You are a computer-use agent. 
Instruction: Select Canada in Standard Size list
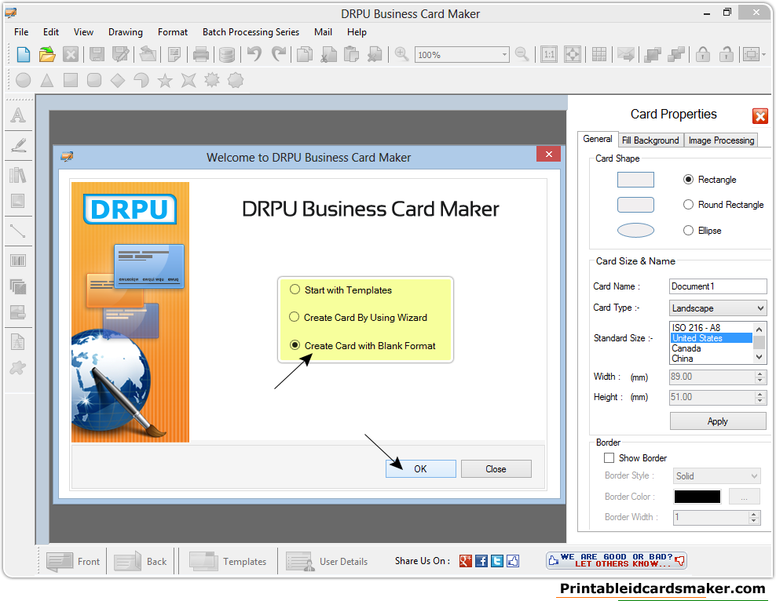(711, 348)
